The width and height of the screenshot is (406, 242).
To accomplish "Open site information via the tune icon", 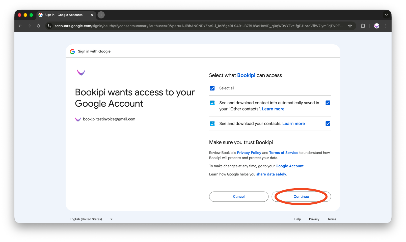I will (x=49, y=26).
